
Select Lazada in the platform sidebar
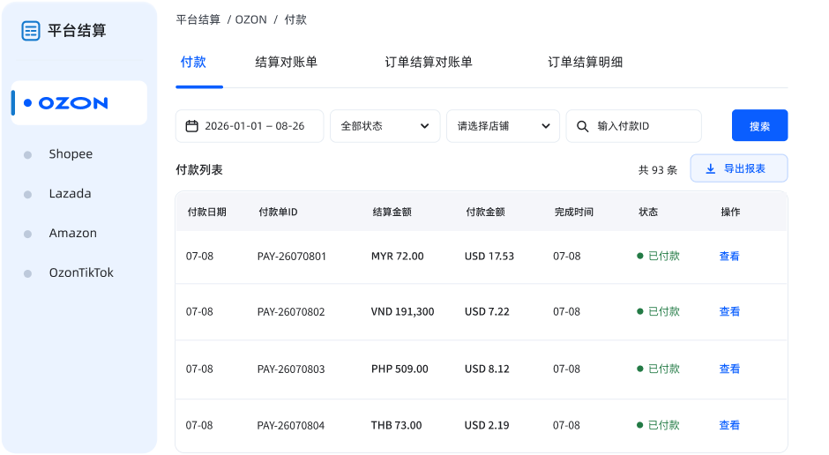click(70, 194)
